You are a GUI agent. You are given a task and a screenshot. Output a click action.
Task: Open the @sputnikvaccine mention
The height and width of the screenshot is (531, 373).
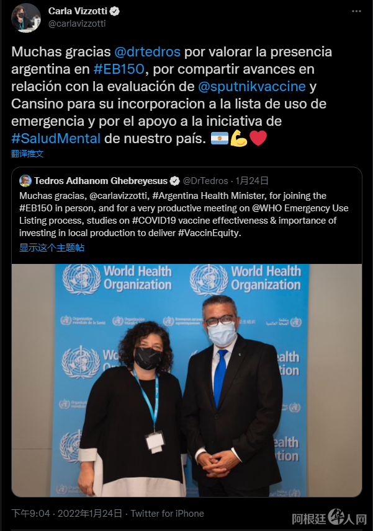252,86
